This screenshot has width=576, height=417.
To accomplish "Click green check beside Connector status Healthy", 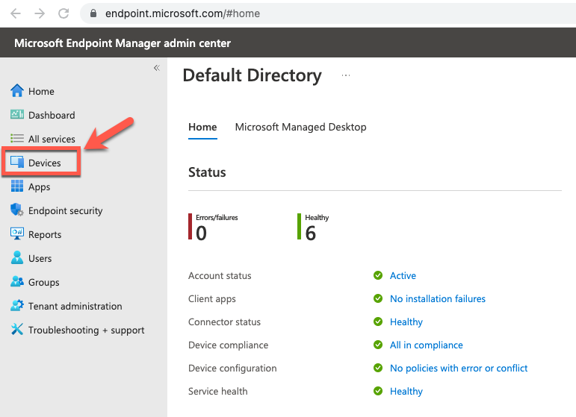I will coord(378,322).
